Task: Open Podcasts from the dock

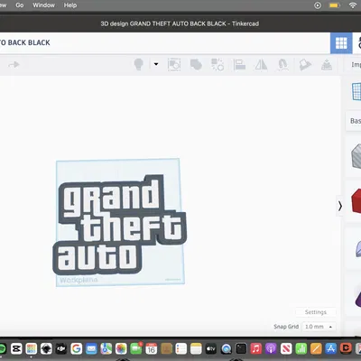Action: click(x=271, y=349)
